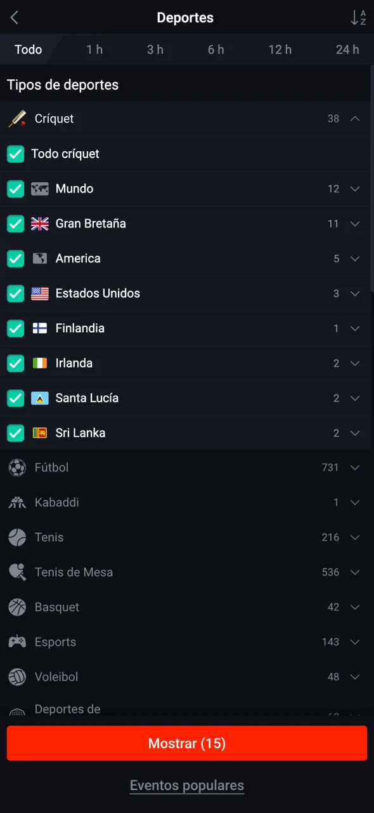
Task: Open the Esports gamepad icon
Action: 17,642
